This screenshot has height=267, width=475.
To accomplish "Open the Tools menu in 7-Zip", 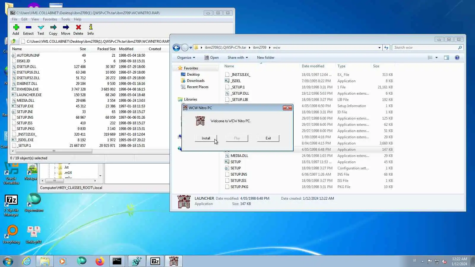I will [x=66, y=19].
